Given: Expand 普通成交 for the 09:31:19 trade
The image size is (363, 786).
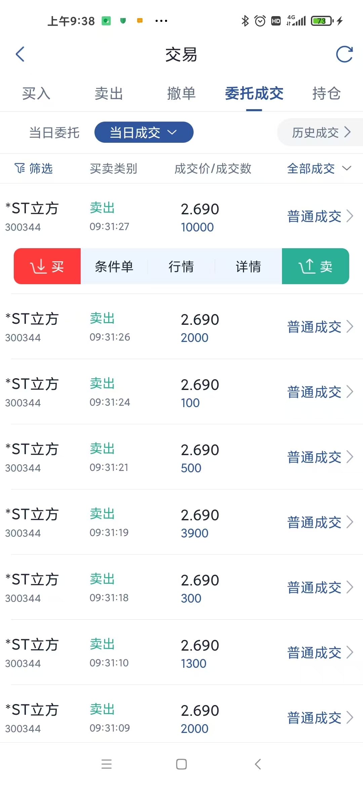Looking at the screenshot, I should (320, 522).
